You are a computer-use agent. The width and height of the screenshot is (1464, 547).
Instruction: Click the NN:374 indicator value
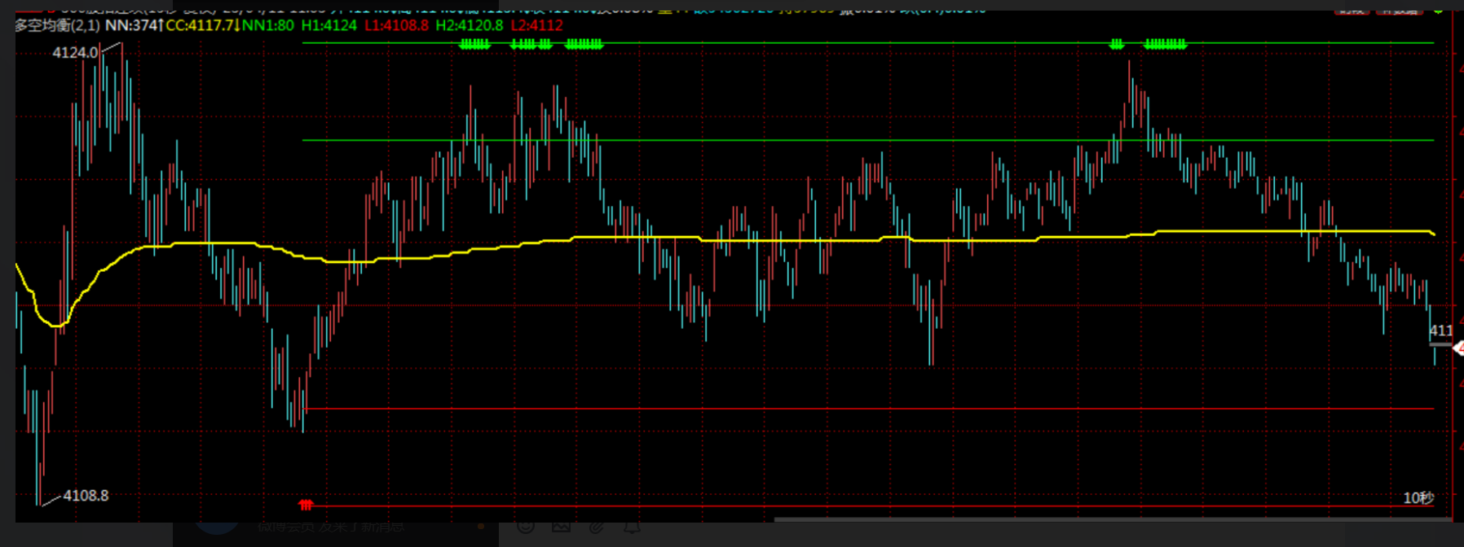[131, 25]
